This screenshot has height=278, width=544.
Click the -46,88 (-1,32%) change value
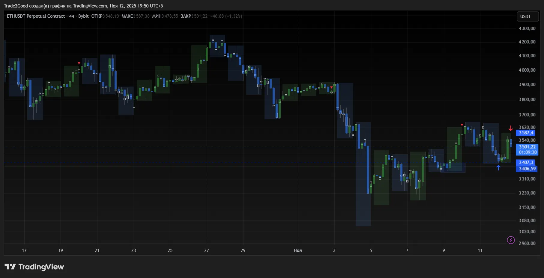pyautogui.click(x=226, y=16)
